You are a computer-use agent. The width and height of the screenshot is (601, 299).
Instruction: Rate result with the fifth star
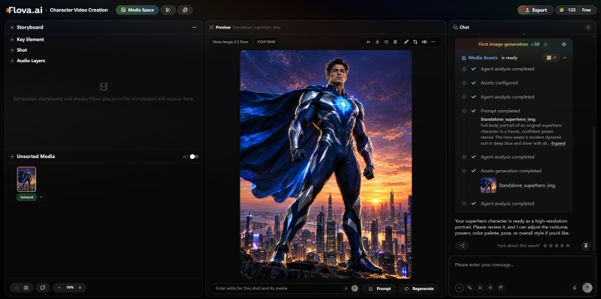tap(568, 246)
